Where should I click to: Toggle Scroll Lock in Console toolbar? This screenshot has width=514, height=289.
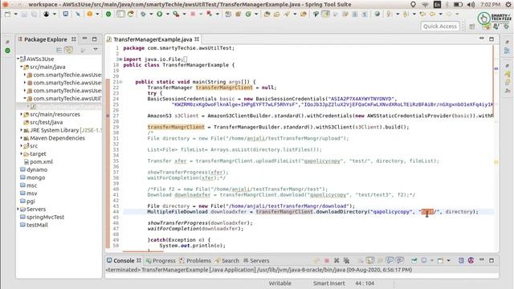point(370,260)
